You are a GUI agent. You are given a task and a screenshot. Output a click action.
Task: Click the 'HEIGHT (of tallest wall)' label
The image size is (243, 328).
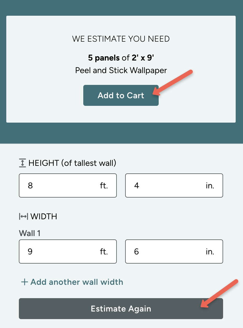72,163
